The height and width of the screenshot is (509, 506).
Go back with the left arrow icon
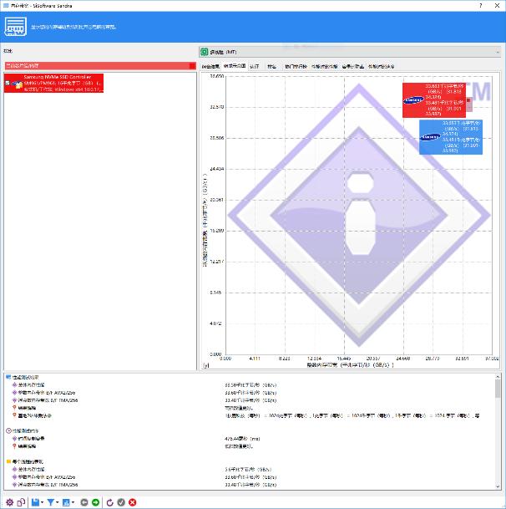(x=83, y=501)
